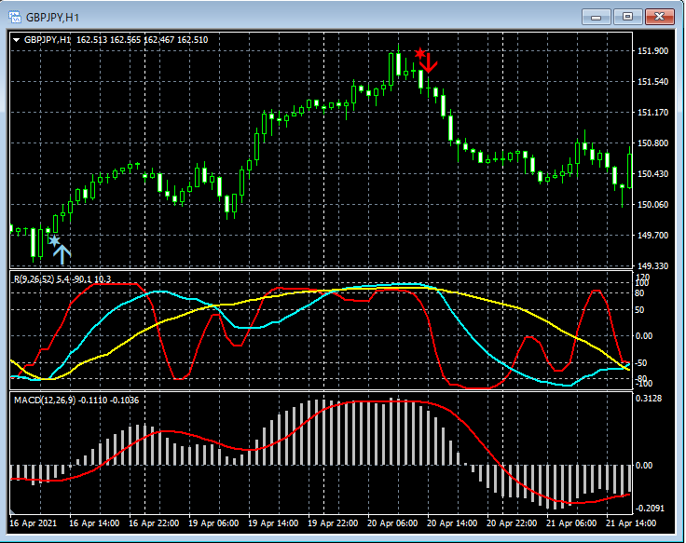Click the 150.800 price scale label

click(x=652, y=143)
